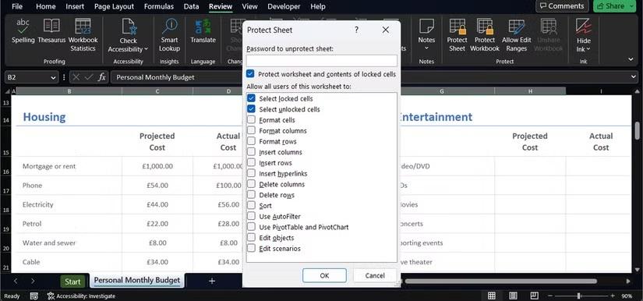Click the formula bar enter checkmark icon
Image resolution: width=643 pixels, height=301 pixels.
pyautogui.click(x=89, y=77)
